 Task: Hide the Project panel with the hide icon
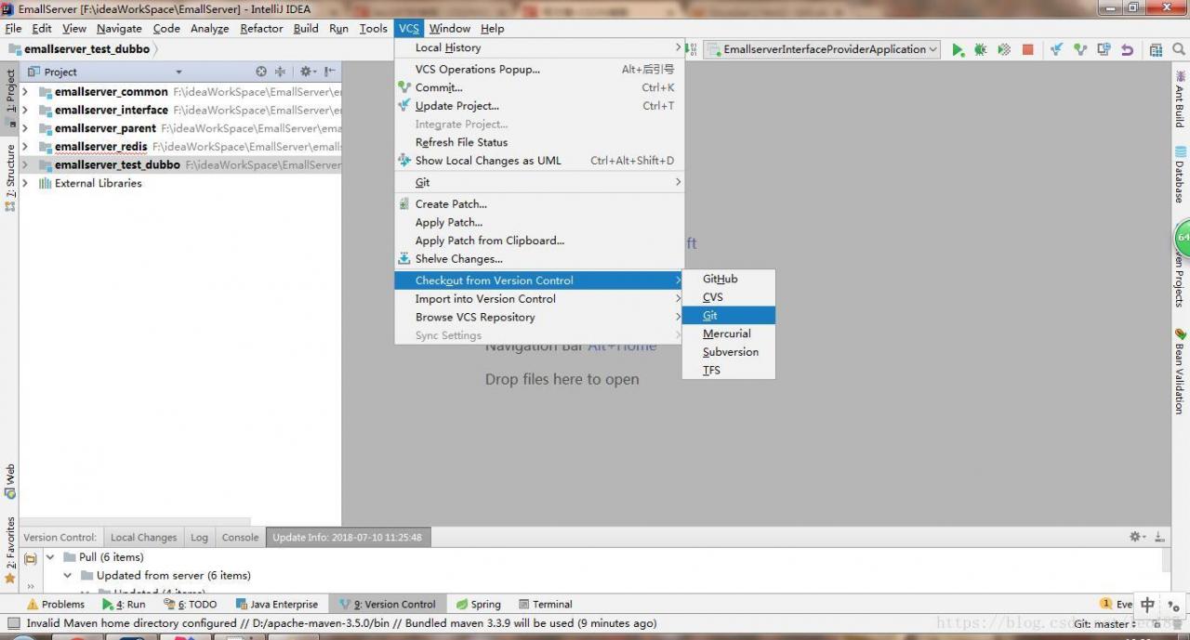coord(330,72)
